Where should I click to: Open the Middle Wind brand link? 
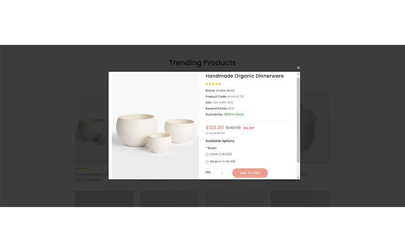coord(225,91)
